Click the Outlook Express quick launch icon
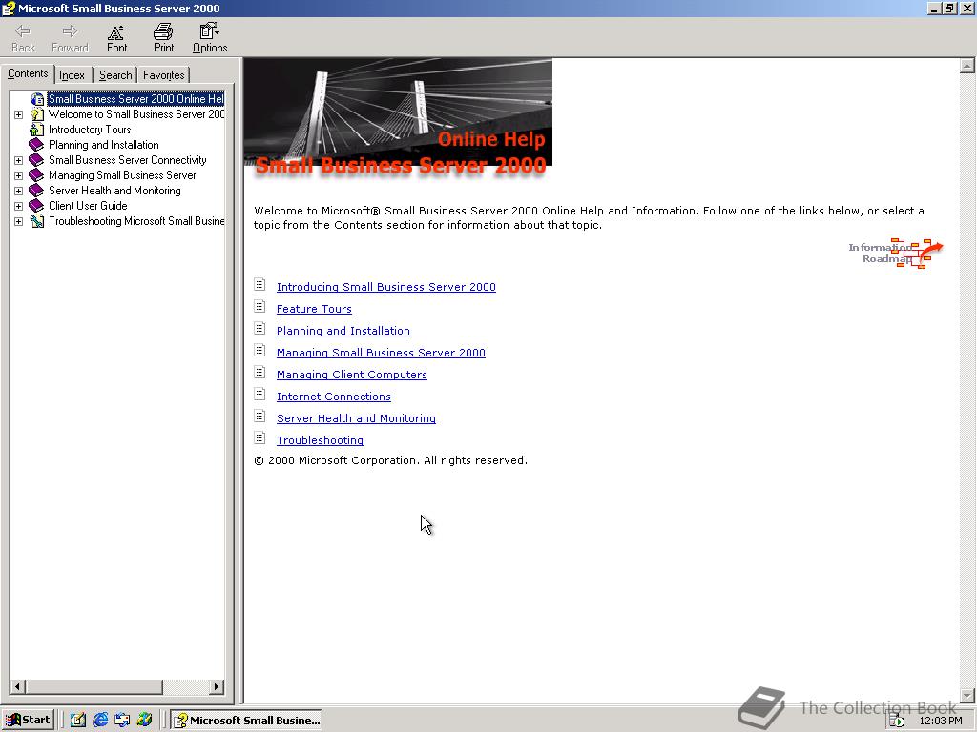 122,721
